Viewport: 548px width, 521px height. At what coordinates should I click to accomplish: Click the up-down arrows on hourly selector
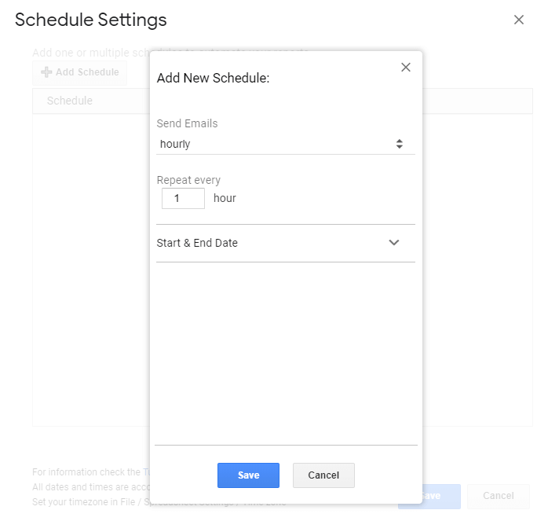click(x=400, y=144)
